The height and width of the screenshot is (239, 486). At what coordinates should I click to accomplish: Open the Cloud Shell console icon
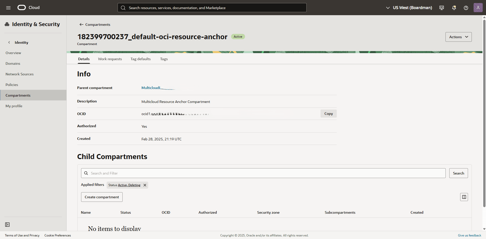(x=441, y=8)
